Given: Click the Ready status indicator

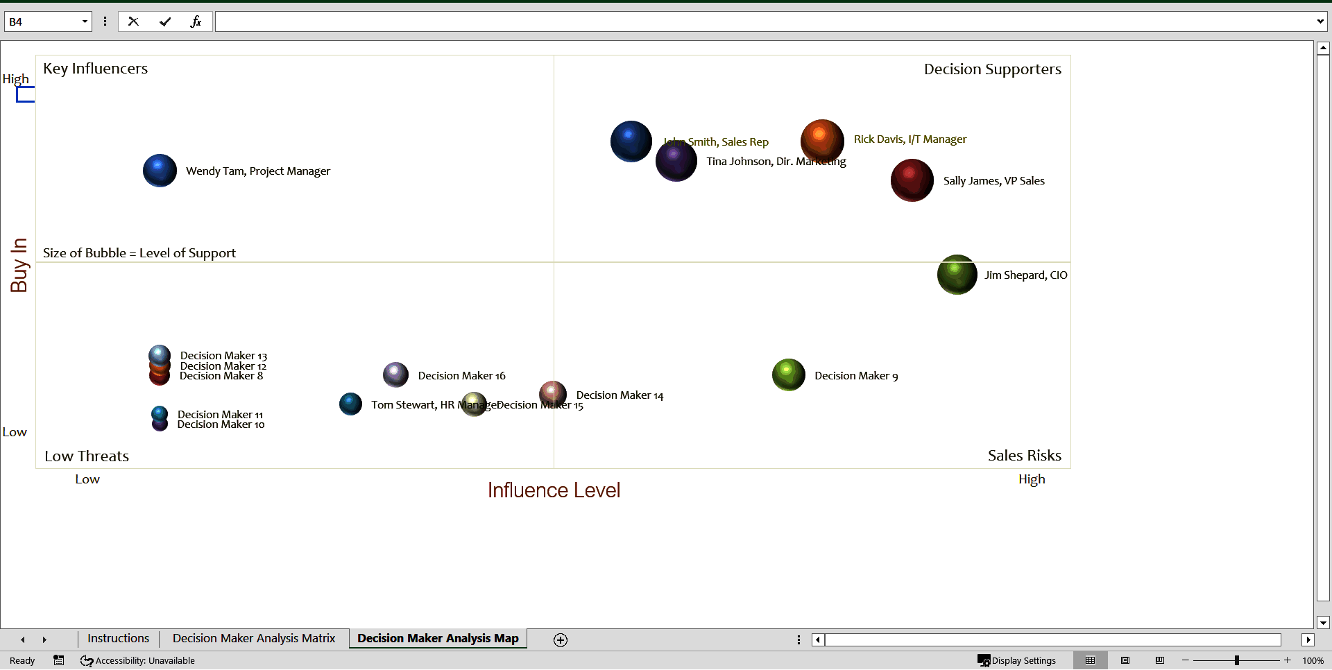Looking at the screenshot, I should pos(22,660).
